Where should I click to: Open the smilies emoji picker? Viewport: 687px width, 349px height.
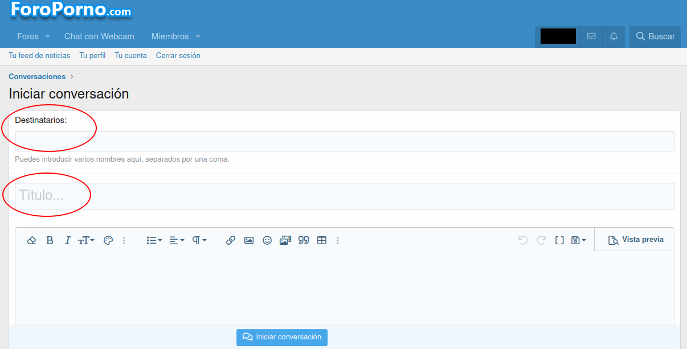267,240
